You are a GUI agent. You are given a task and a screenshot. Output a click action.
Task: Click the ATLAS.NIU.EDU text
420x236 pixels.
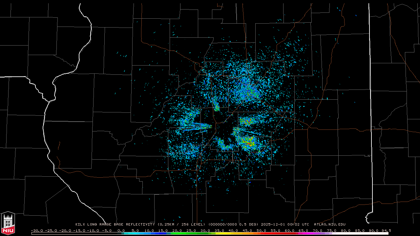coord(329,225)
